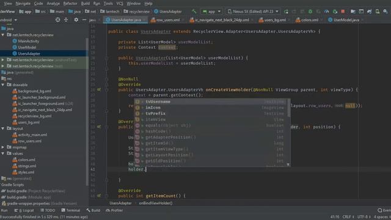Close the row_users.xml tab
The height and width of the screenshot is (220, 391).
coord(183,20)
